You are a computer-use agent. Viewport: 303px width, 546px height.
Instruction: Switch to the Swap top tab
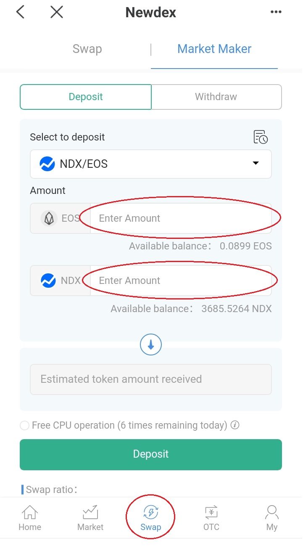(x=87, y=49)
